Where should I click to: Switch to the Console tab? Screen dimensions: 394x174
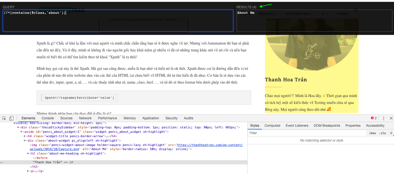tap(48, 118)
